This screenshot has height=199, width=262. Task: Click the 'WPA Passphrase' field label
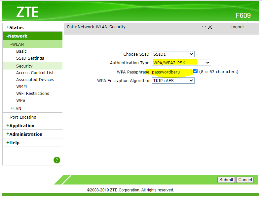click(133, 72)
